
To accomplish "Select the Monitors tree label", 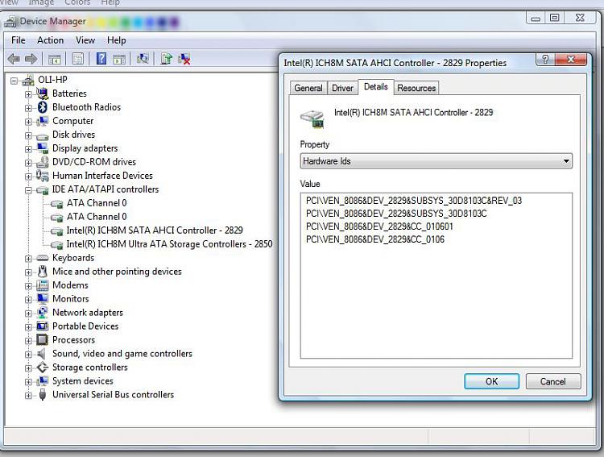I will coord(71,299).
